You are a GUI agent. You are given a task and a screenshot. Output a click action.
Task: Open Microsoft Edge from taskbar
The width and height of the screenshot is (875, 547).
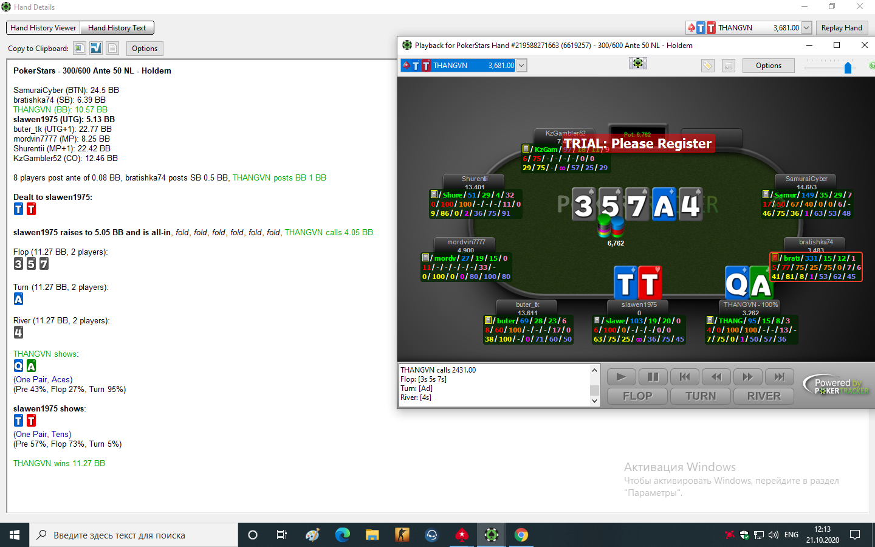(x=343, y=535)
